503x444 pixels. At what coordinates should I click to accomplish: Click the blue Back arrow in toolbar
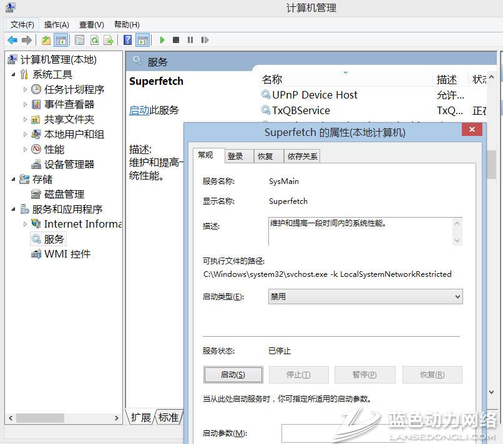(x=12, y=40)
